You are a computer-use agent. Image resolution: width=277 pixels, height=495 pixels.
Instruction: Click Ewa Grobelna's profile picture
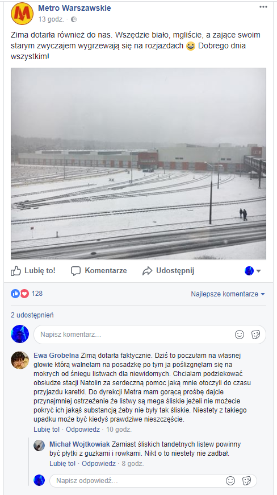click(x=20, y=360)
